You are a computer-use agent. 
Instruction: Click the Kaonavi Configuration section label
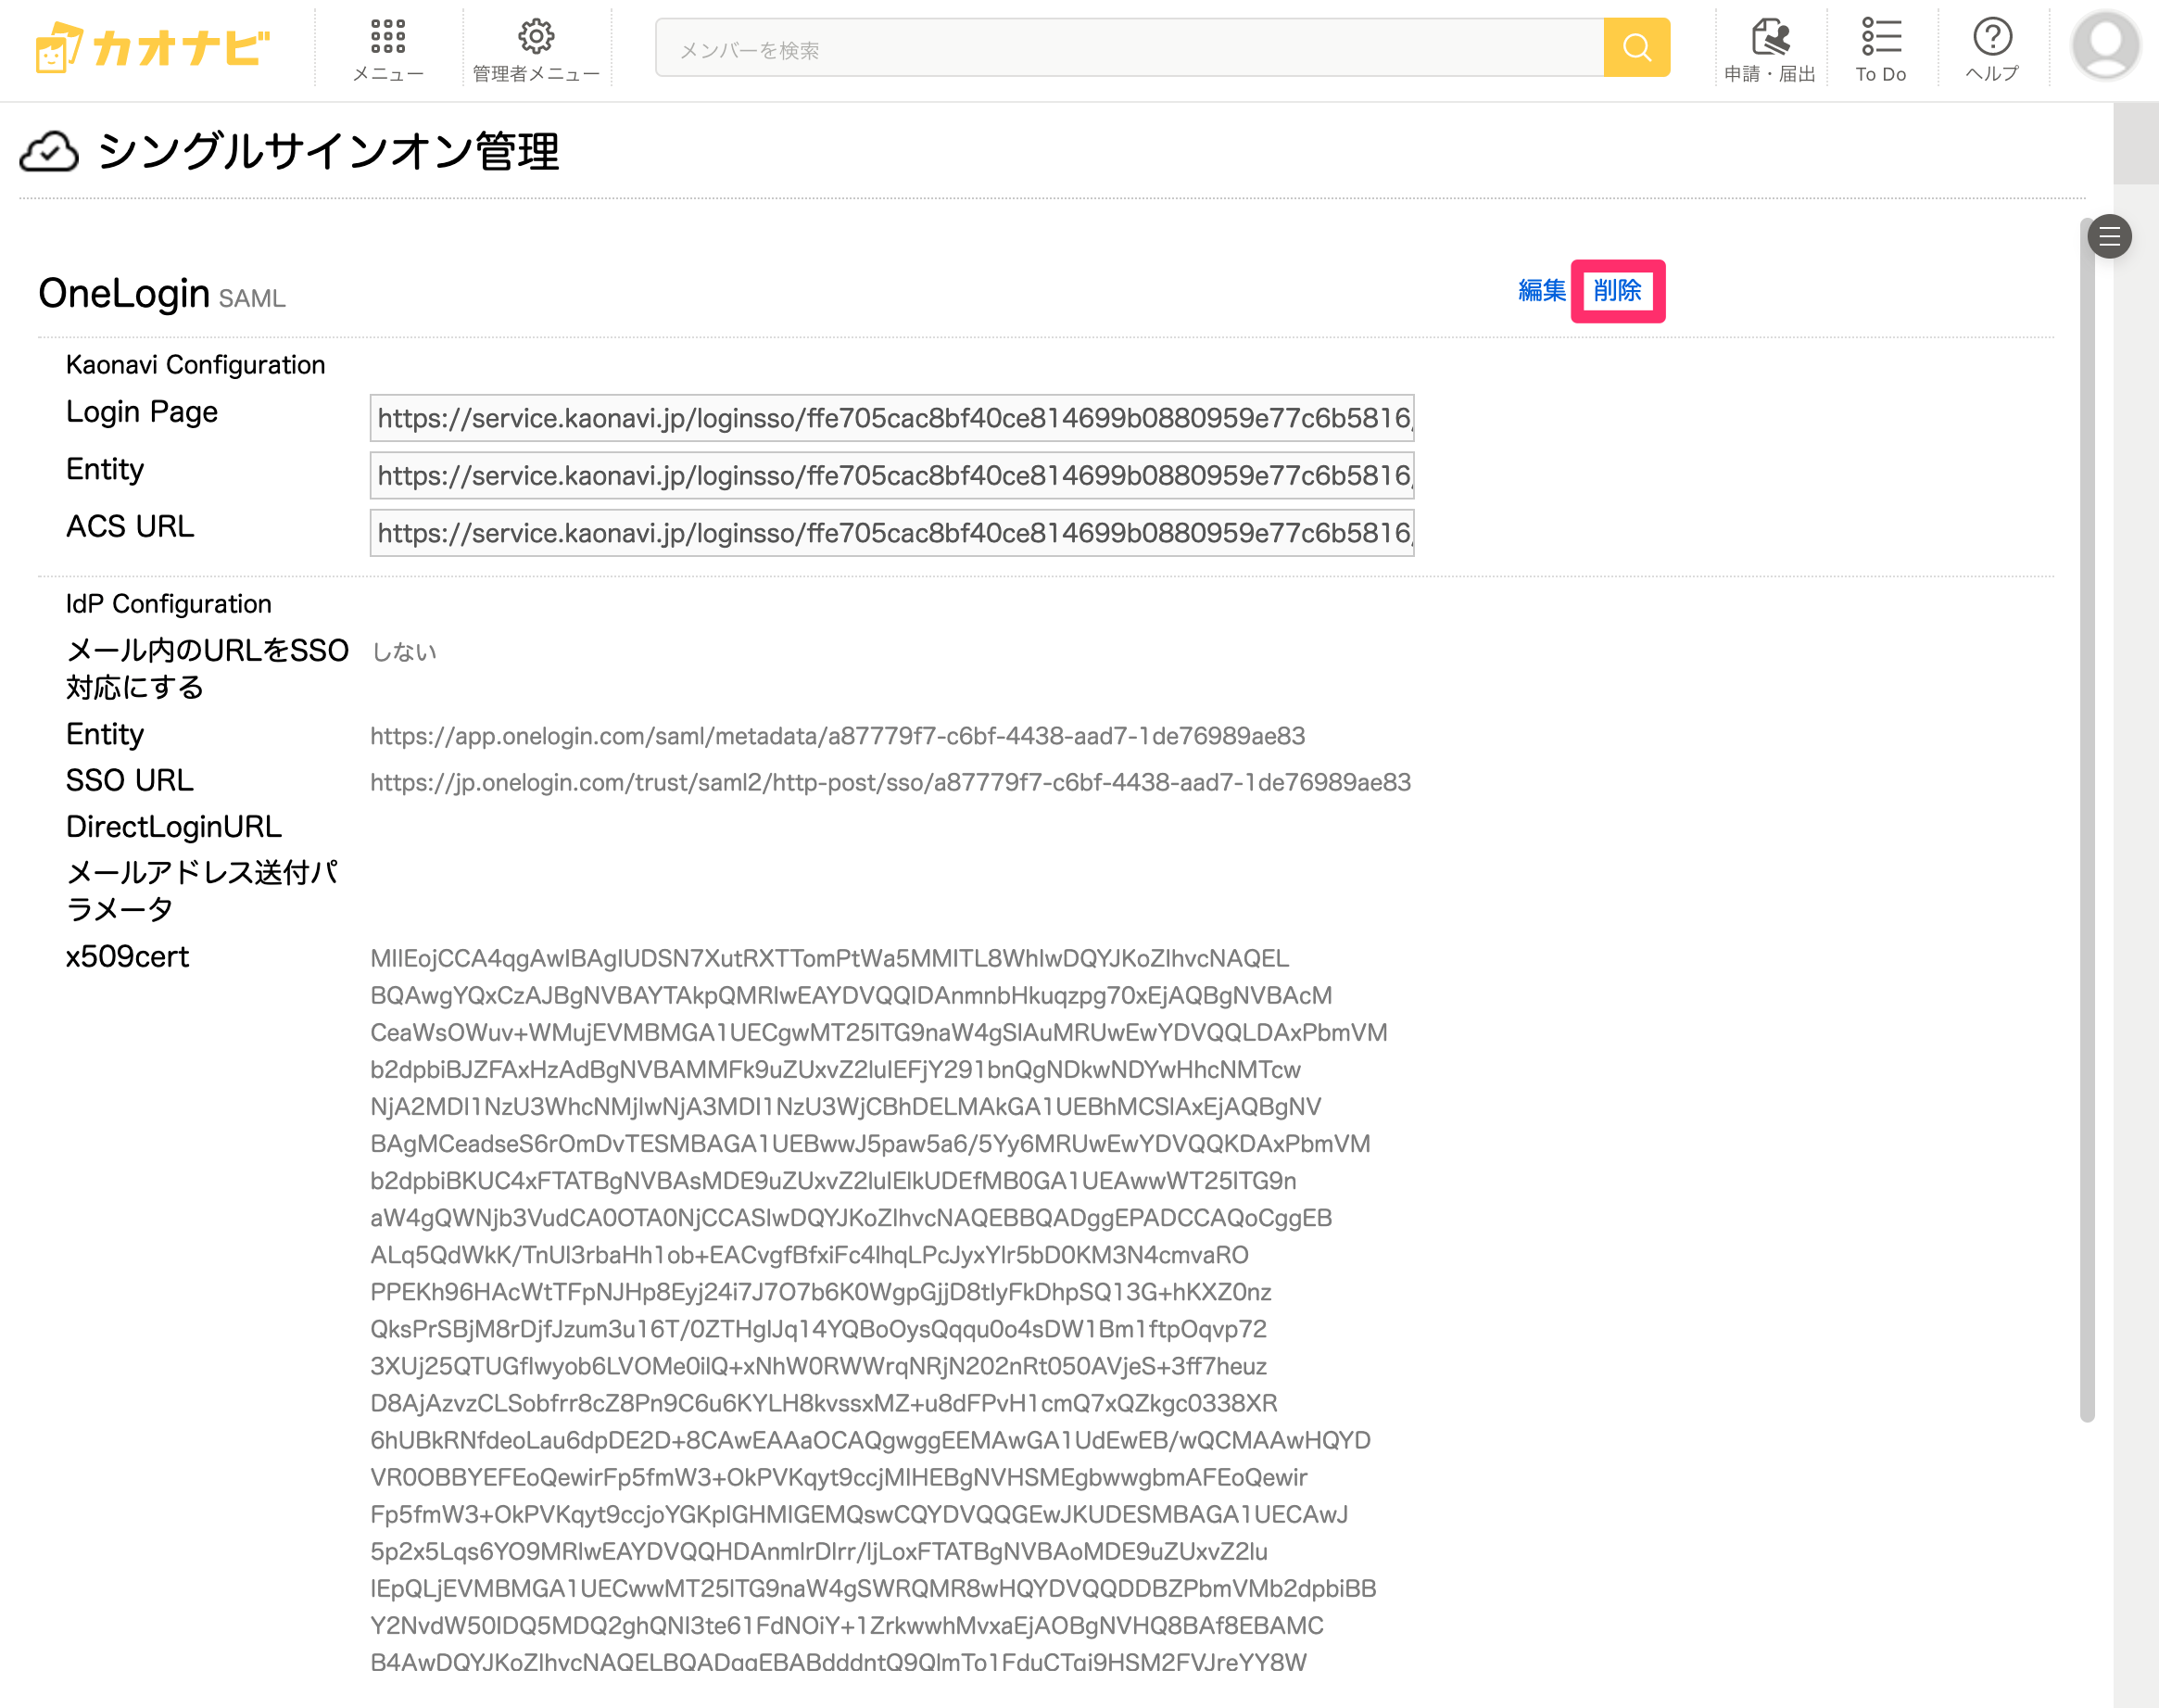pos(195,365)
